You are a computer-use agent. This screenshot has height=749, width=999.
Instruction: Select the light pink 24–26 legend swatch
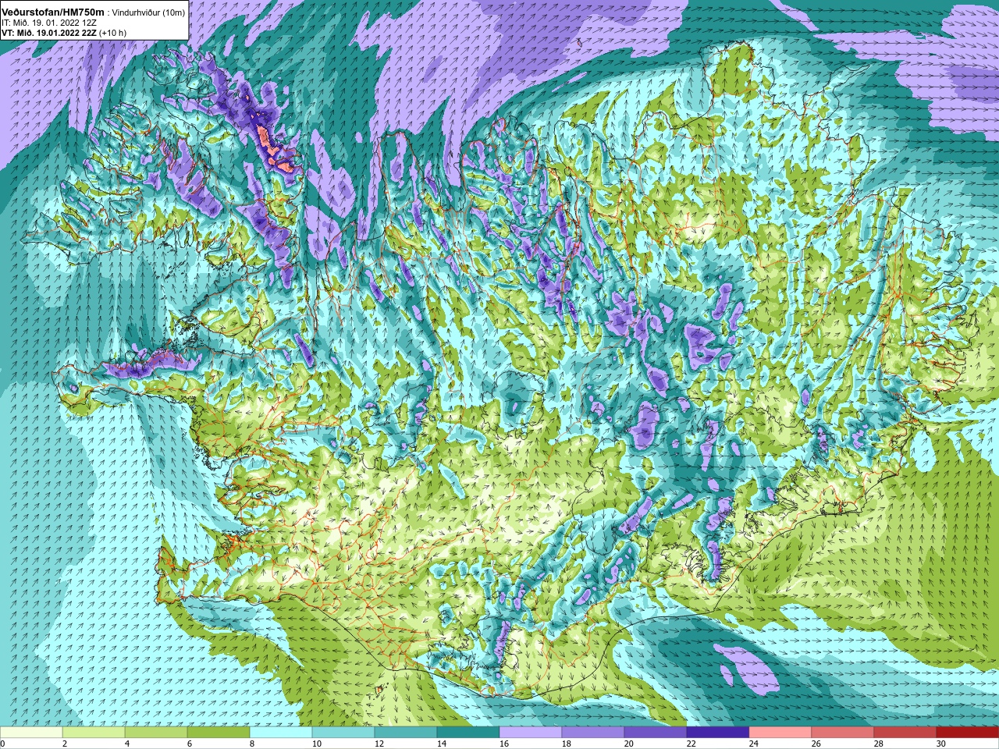(x=780, y=733)
